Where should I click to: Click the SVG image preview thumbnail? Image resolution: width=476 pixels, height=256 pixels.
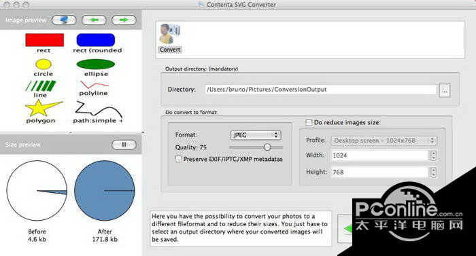tap(73, 79)
